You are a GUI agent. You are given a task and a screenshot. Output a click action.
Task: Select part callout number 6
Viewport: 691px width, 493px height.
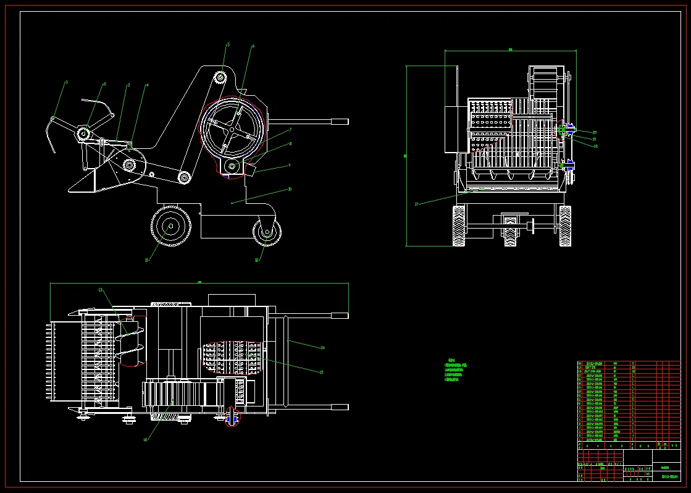pos(253,46)
